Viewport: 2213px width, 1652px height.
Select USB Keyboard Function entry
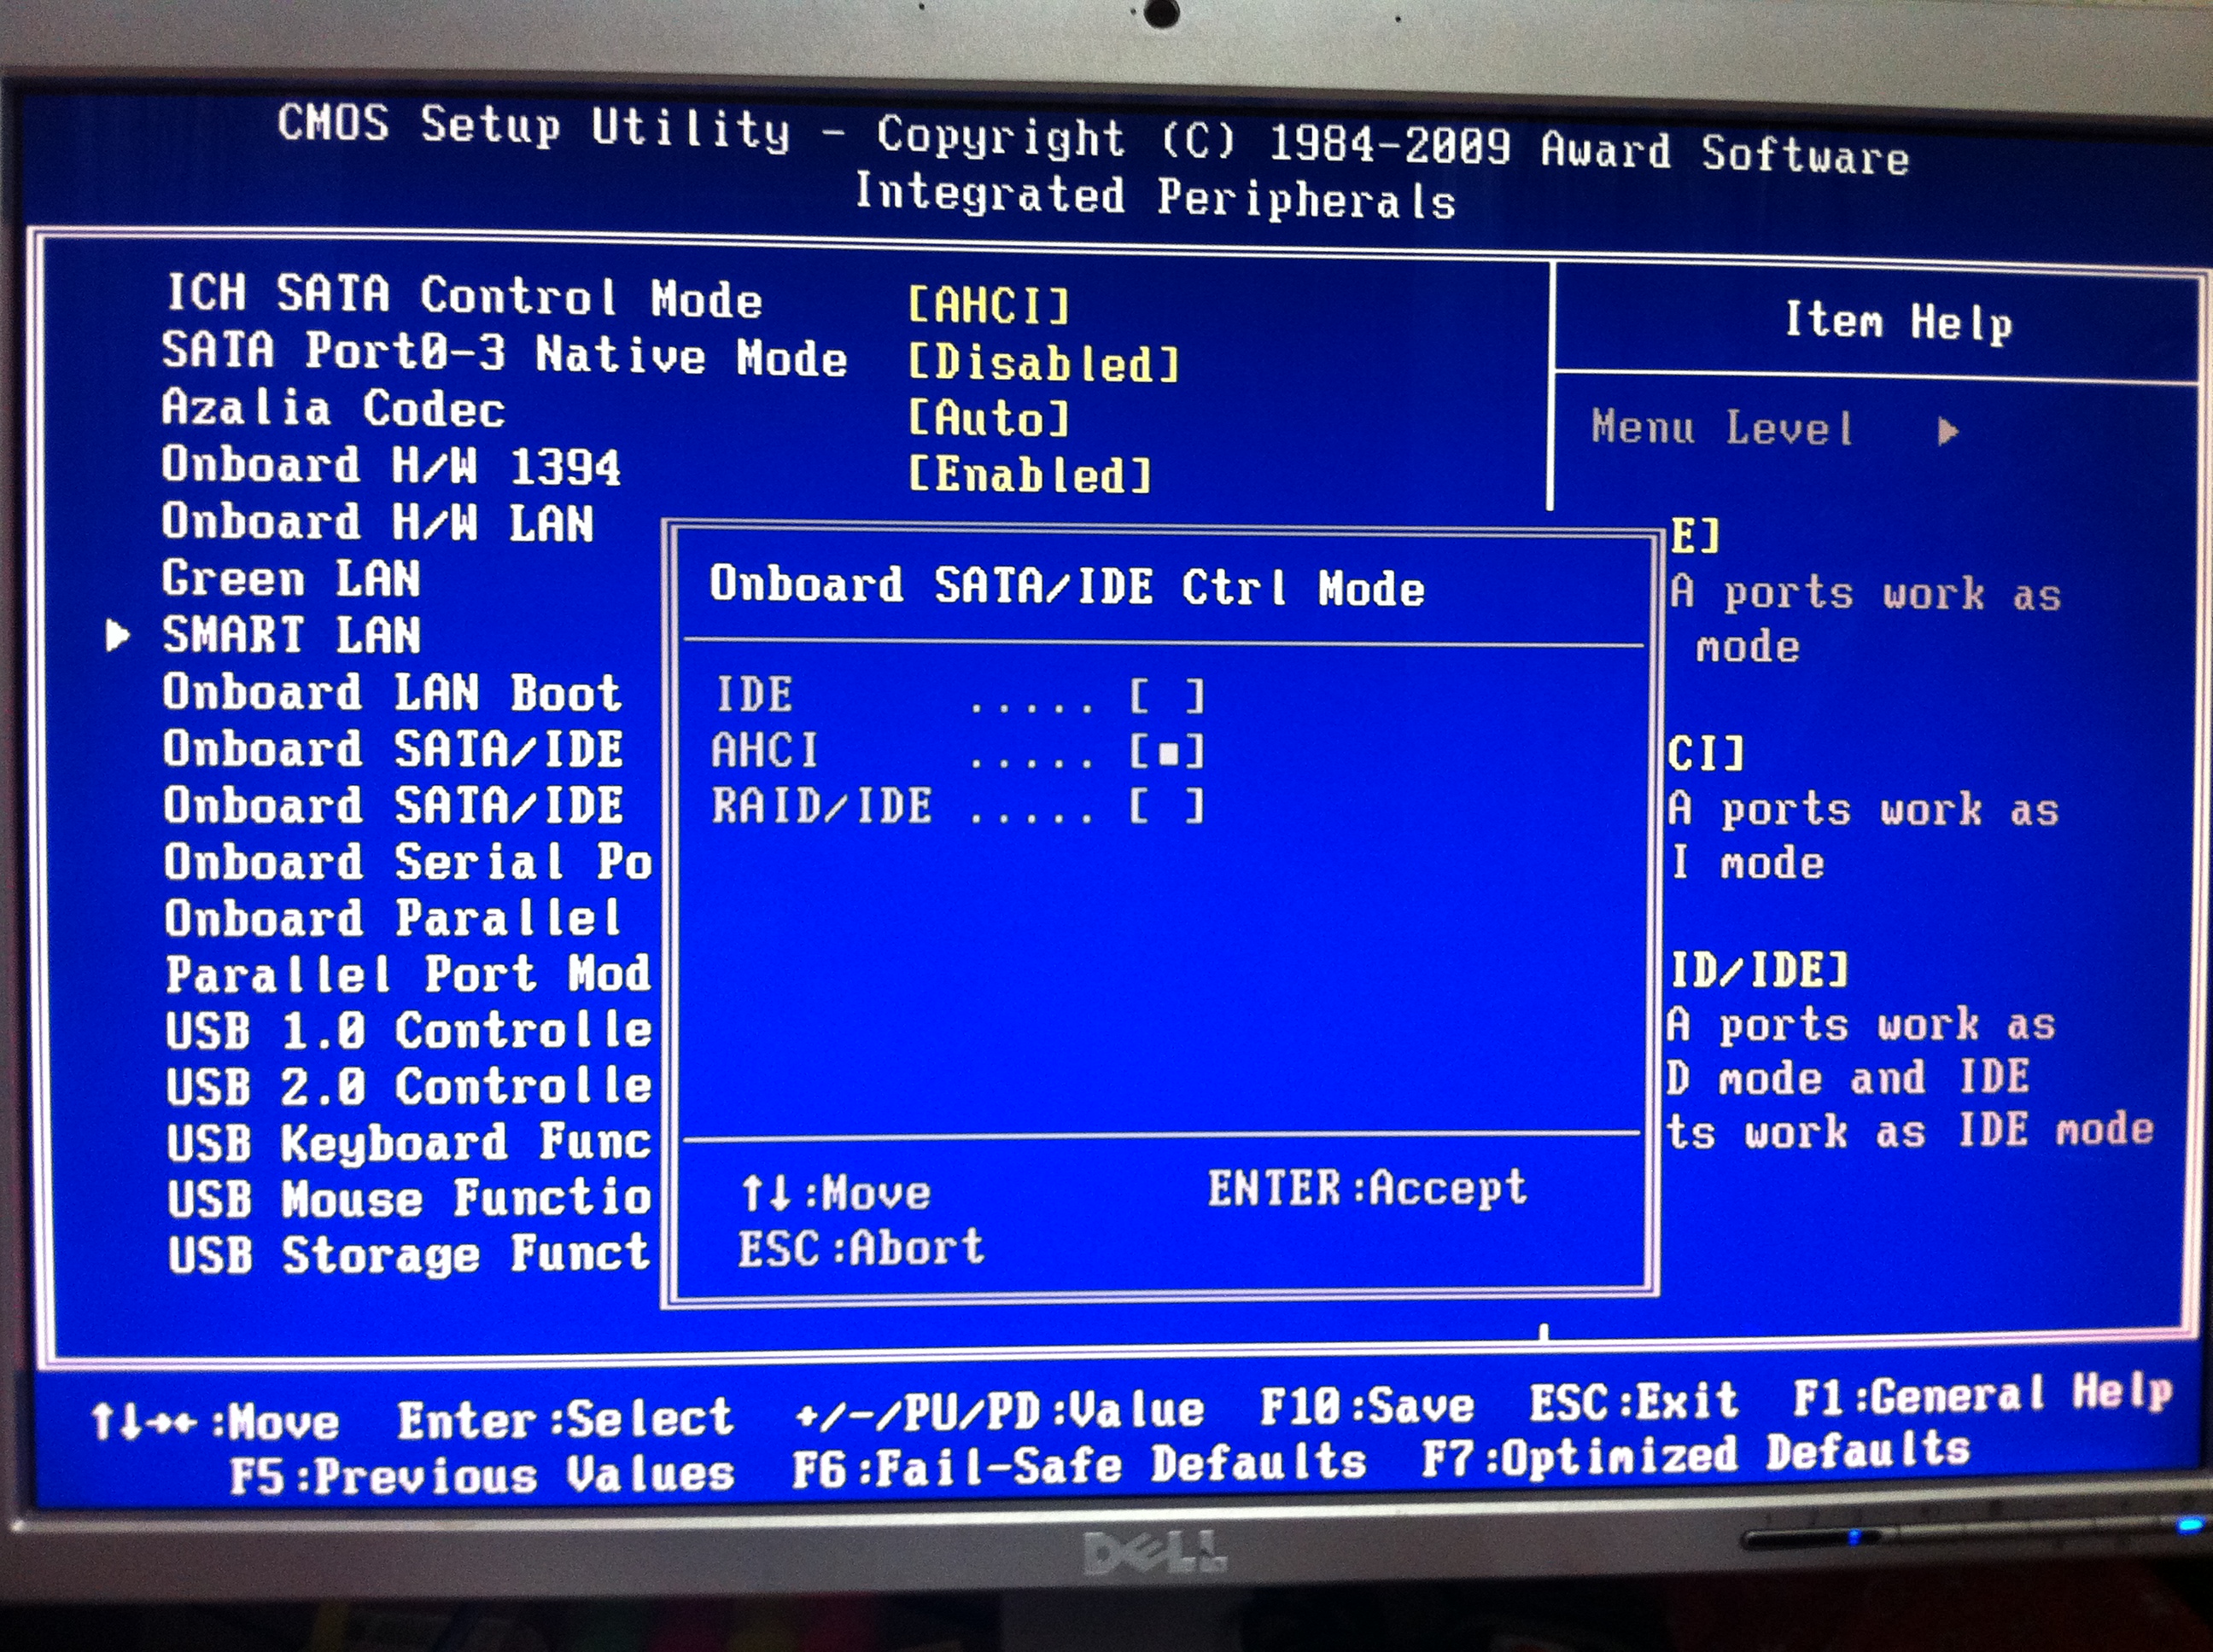tap(408, 1143)
